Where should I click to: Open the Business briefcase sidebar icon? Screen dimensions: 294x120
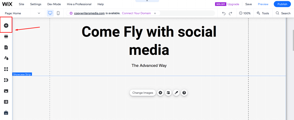[x=6, y=113]
